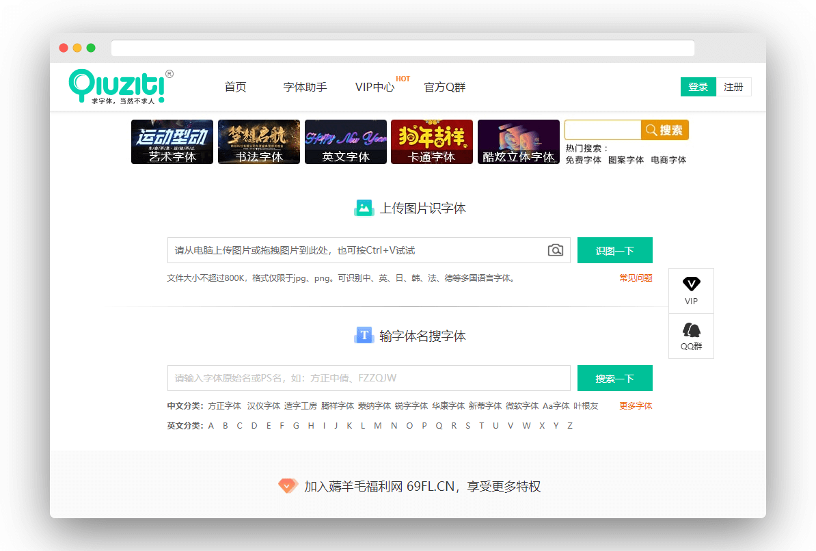Select English category letter G

pos(296,425)
